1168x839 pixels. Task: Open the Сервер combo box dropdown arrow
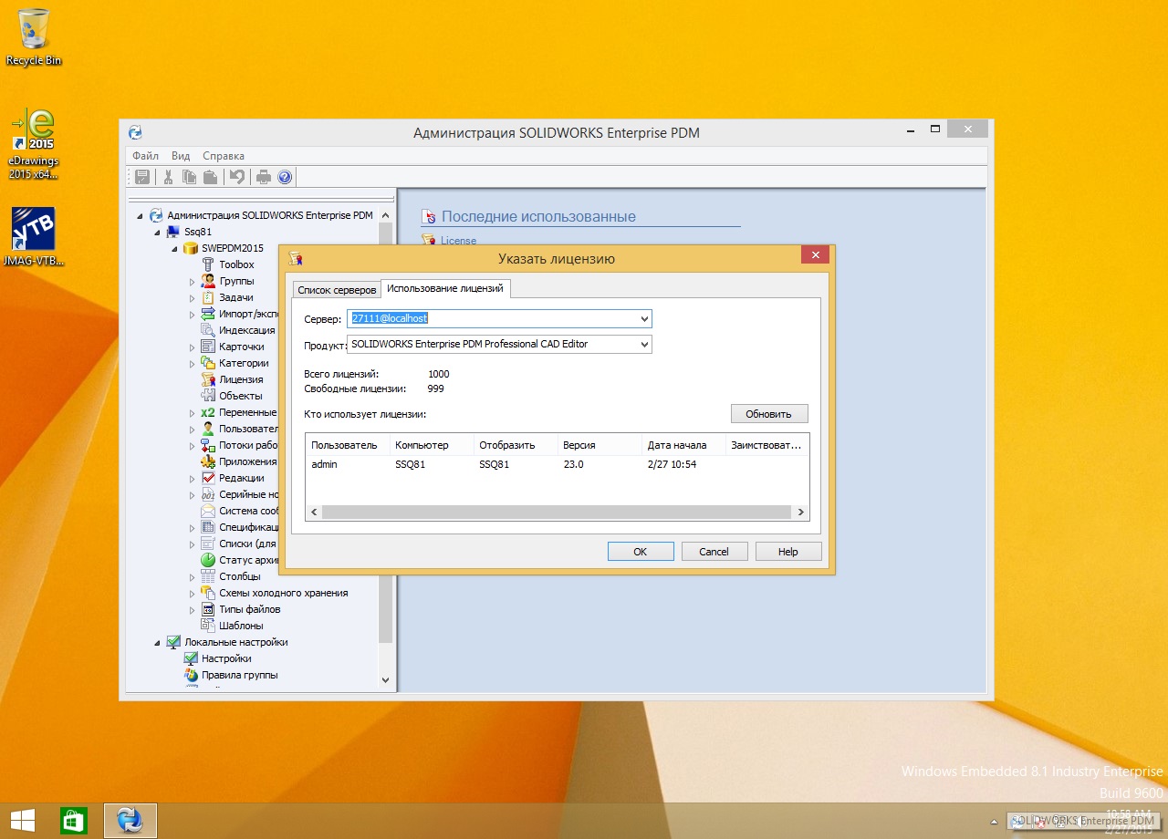[644, 318]
